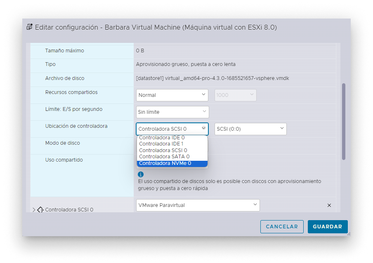Screen dimensions: 373x263
Task: Select Controladora NVMe 0 from the list
Action: pyautogui.click(x=172, y=163)
